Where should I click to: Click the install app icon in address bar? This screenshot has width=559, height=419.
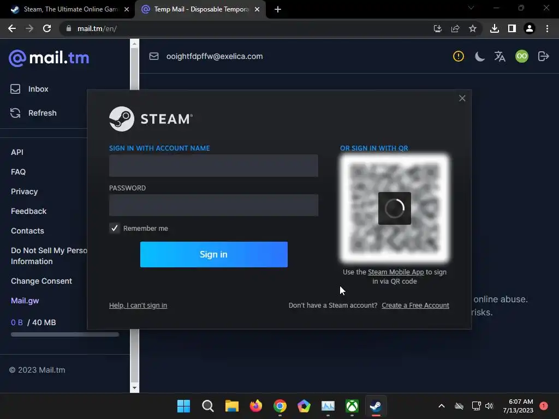(438, 28)
